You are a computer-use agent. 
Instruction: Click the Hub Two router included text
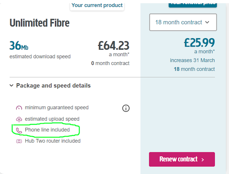point(53,141)
